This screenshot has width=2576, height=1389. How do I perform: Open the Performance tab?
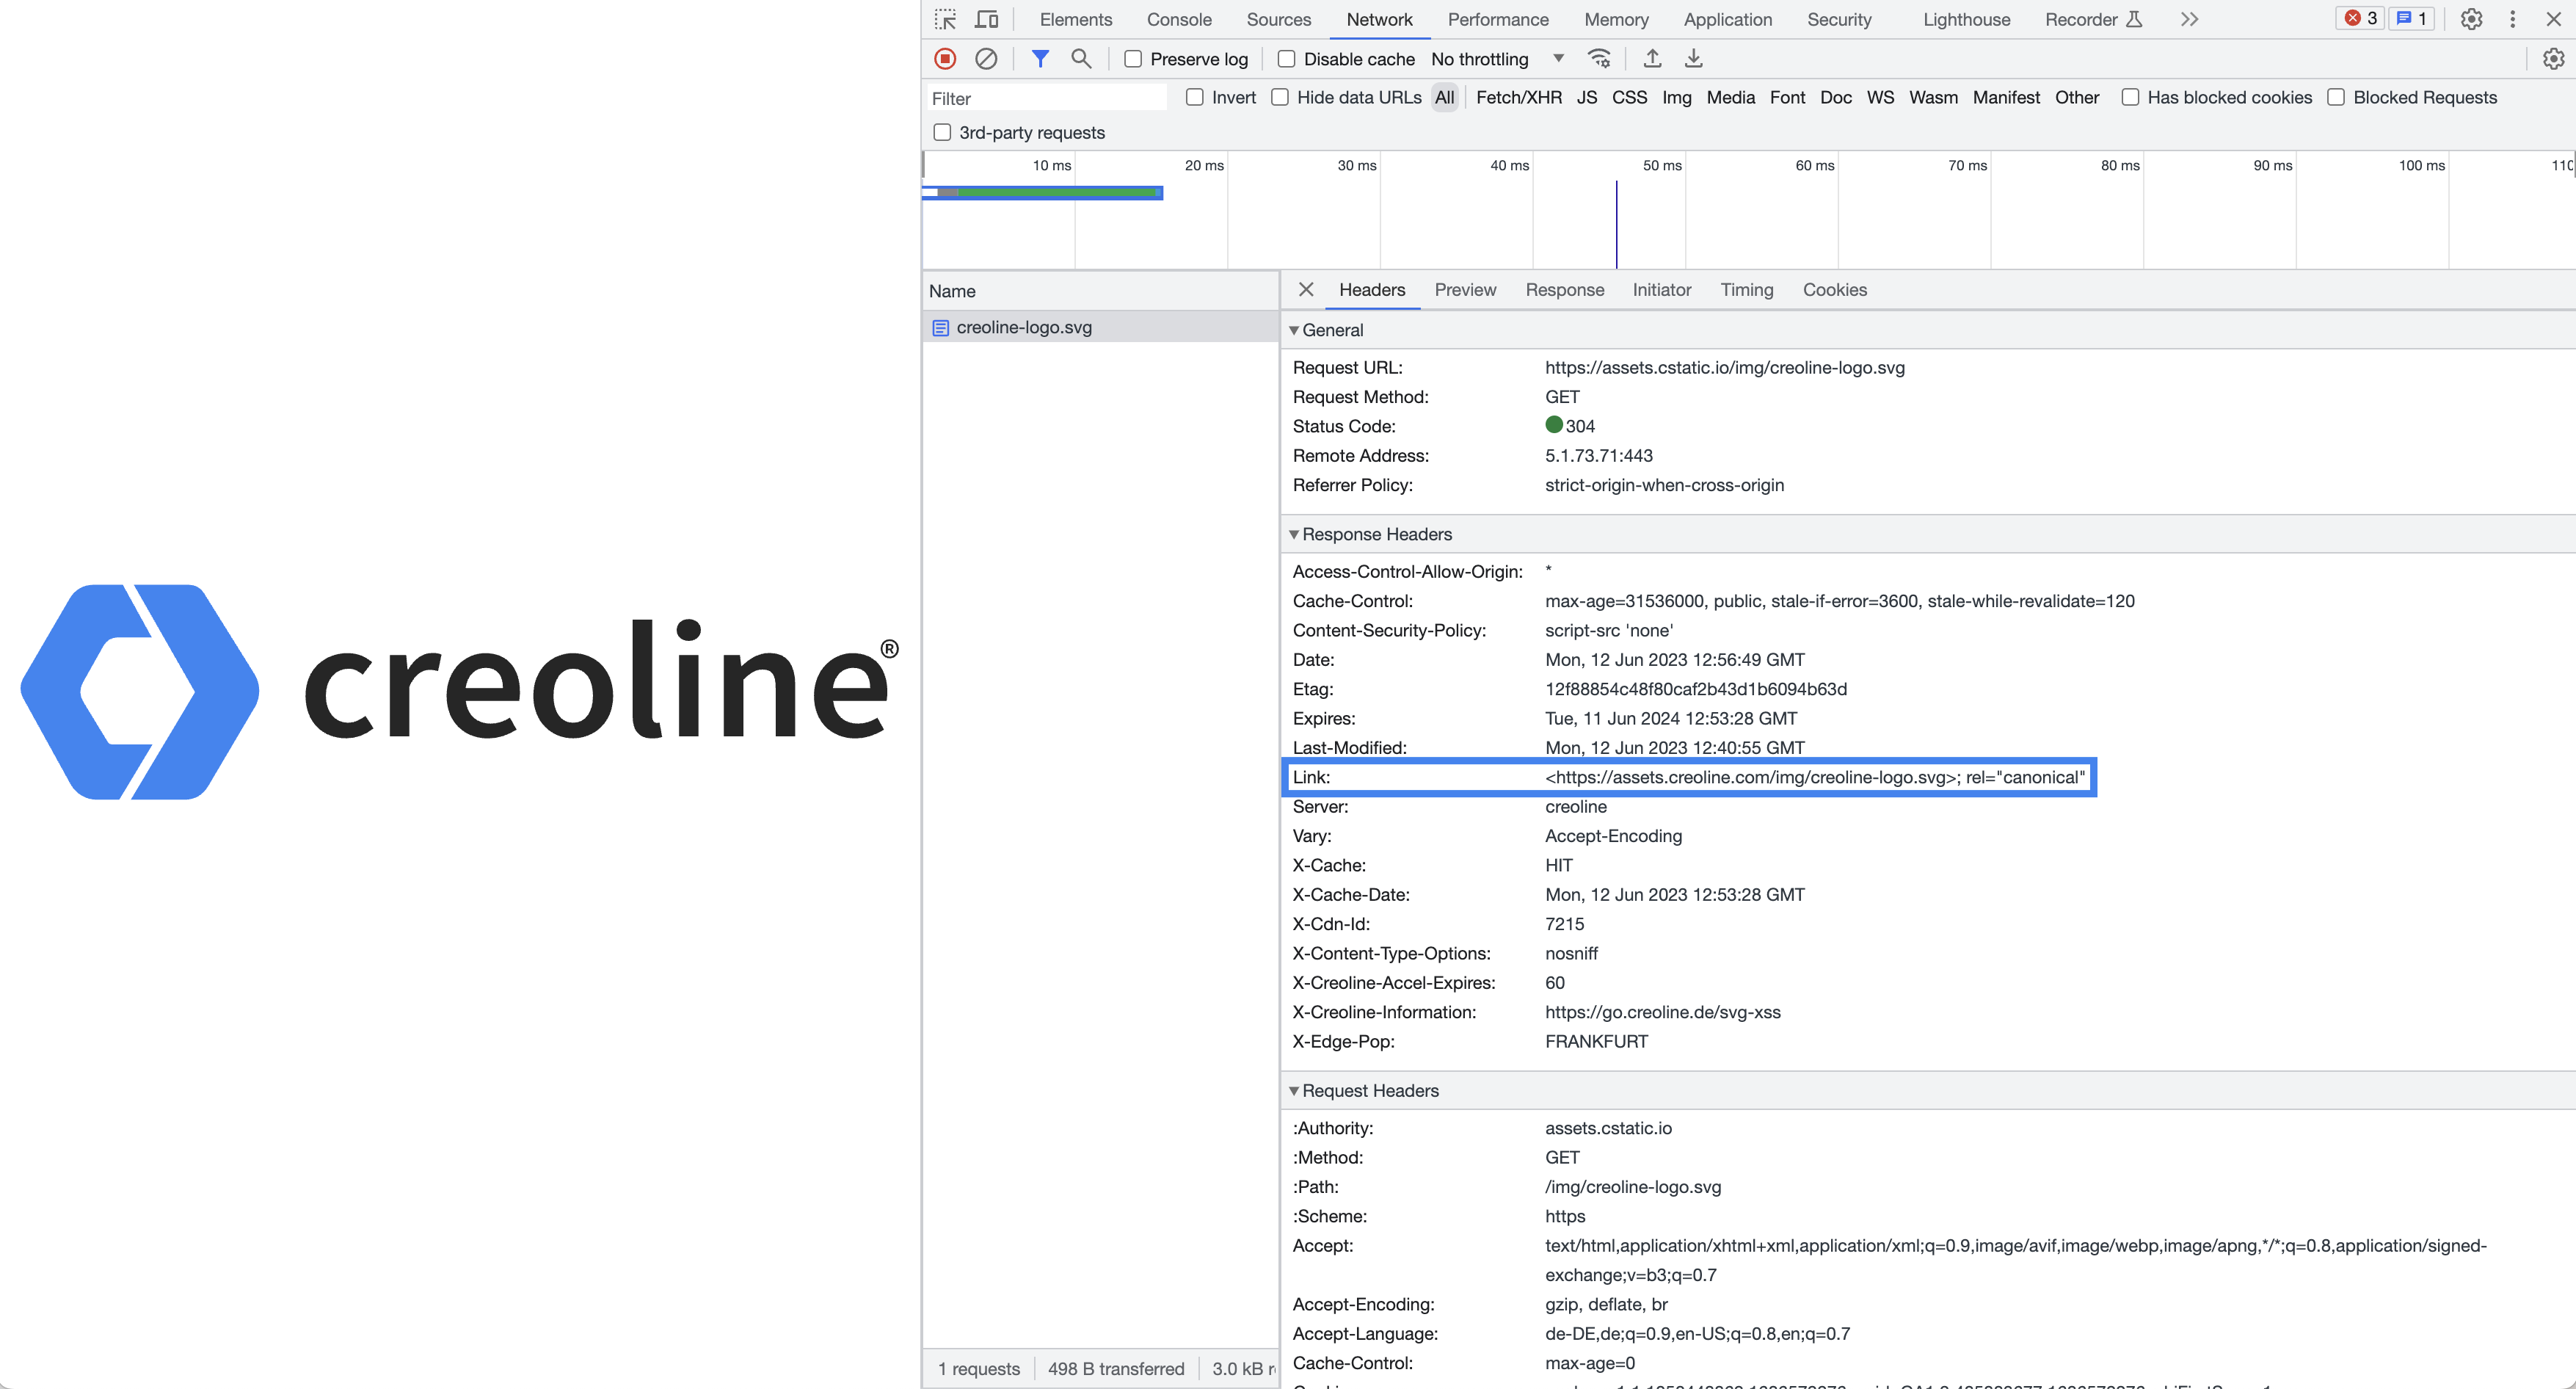click(x=1497, y=19)
